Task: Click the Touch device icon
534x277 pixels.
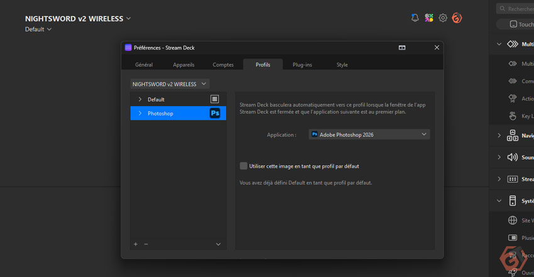Action: (513, 24)
